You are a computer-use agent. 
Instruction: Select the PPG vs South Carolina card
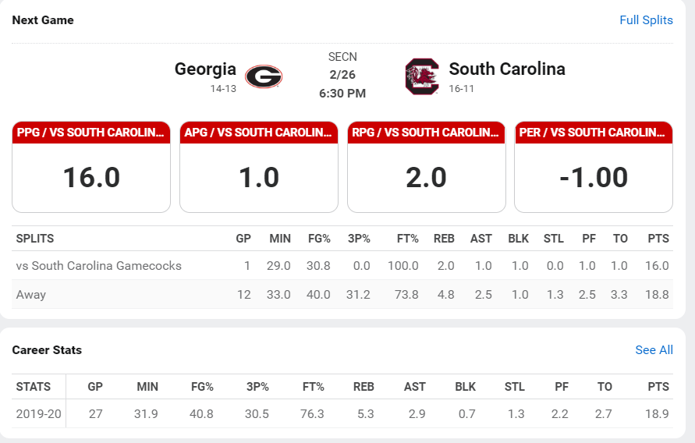click(x=91, y=166)
